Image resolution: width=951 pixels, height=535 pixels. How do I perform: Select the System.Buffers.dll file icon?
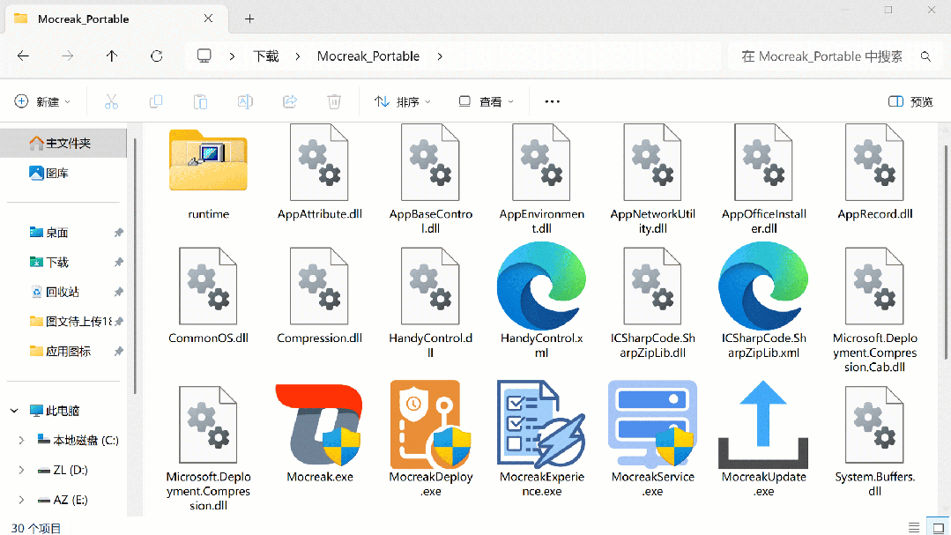(874, 425)
